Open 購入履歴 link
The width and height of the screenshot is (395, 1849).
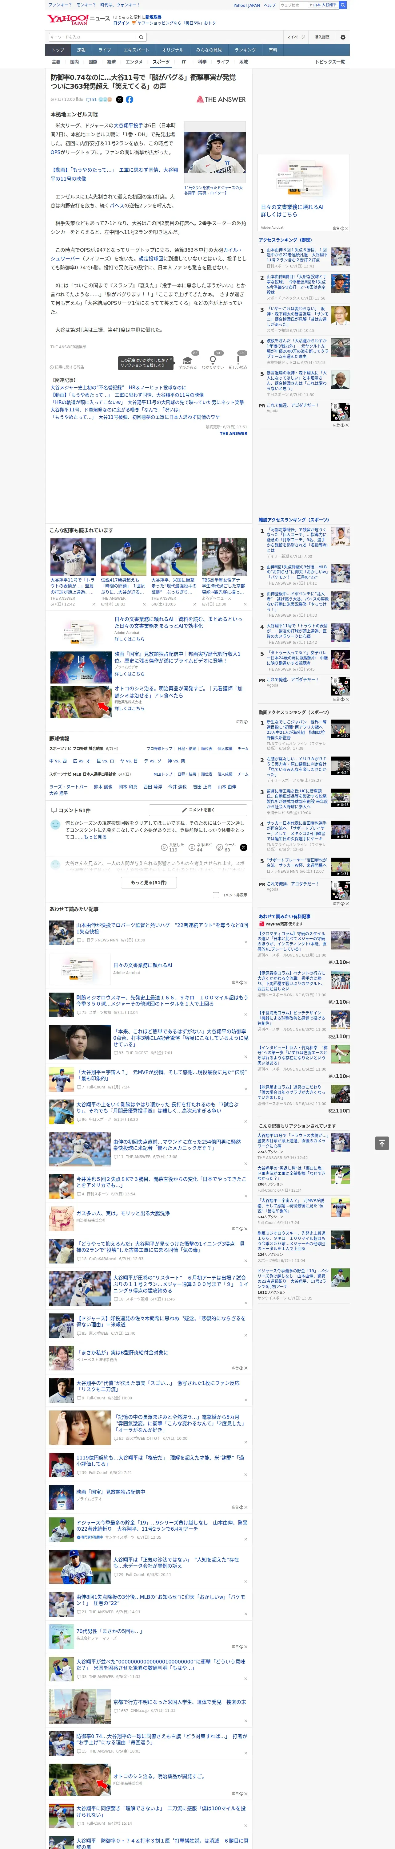(322, 37)
